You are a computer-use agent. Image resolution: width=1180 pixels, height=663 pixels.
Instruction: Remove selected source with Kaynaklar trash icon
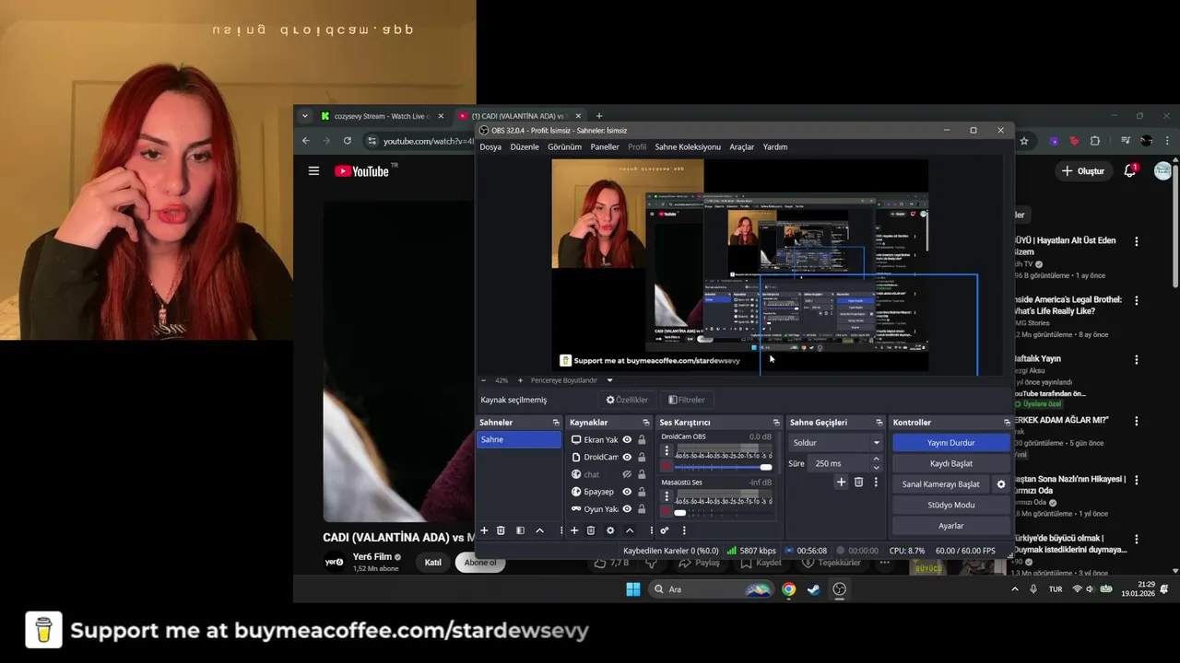[x=591, y=530]
